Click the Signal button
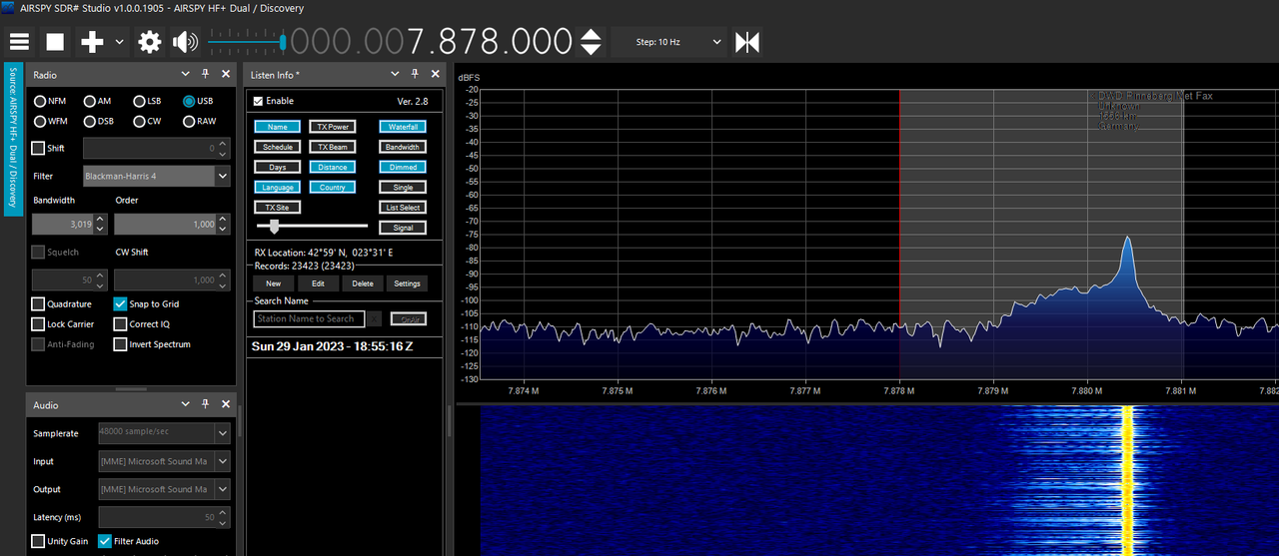The image size is (1279, 556). pyautogui.click(x=403, y=228)
